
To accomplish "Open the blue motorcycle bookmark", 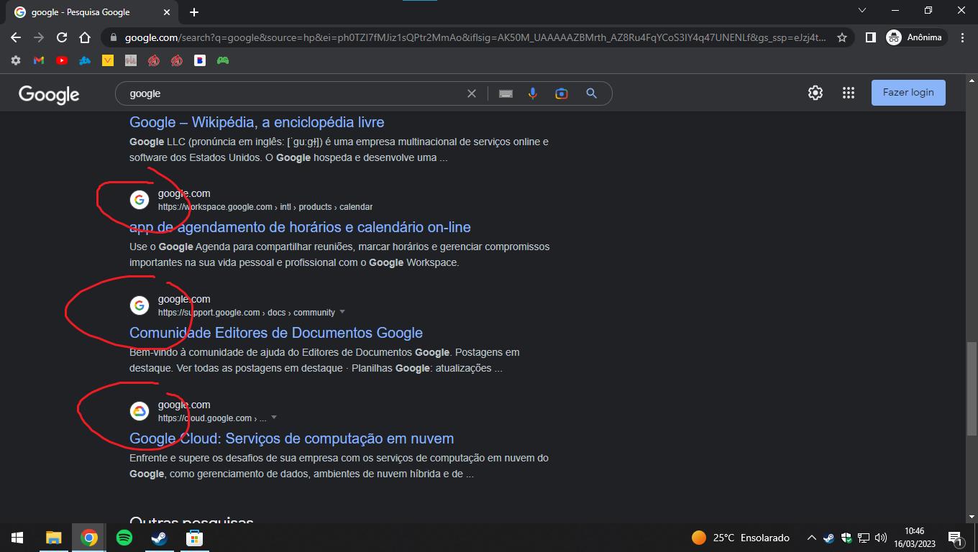I will click(x=85, y=61).
